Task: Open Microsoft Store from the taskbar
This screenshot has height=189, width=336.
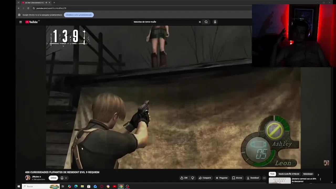Action: click(x=89, y=186)
